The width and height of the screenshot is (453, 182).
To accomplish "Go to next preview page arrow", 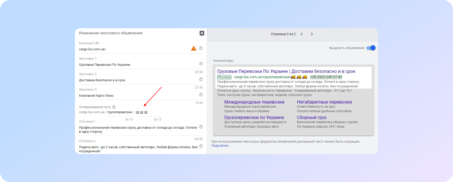I will pos(312,34).
